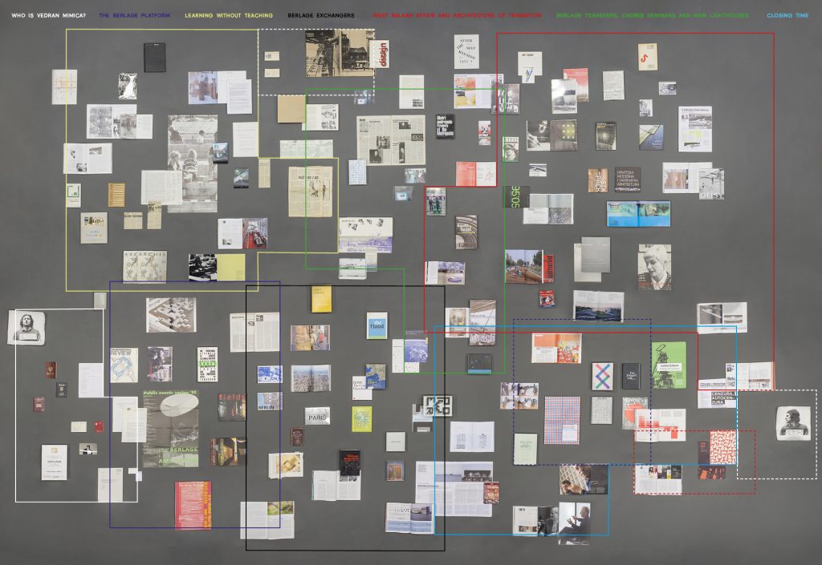Open the 'Who is Vedran Mimica?' section
822x565 pixels.
(48, 16)
